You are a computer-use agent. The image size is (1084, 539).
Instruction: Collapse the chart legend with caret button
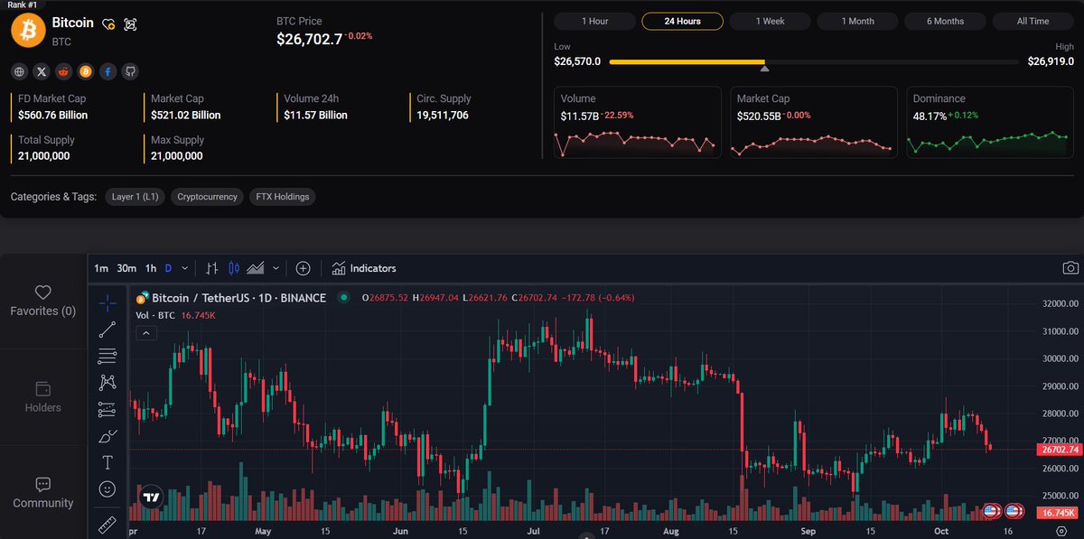point(146,333)
